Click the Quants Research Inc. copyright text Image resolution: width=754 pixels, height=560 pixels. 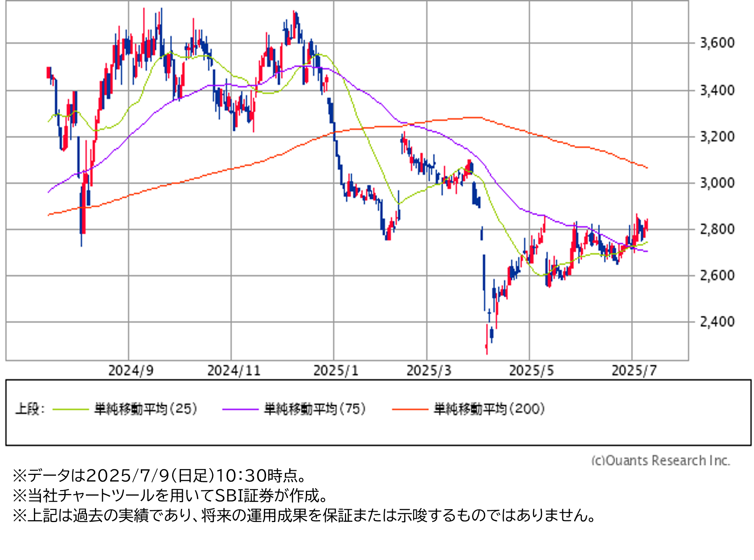(660, 461)
